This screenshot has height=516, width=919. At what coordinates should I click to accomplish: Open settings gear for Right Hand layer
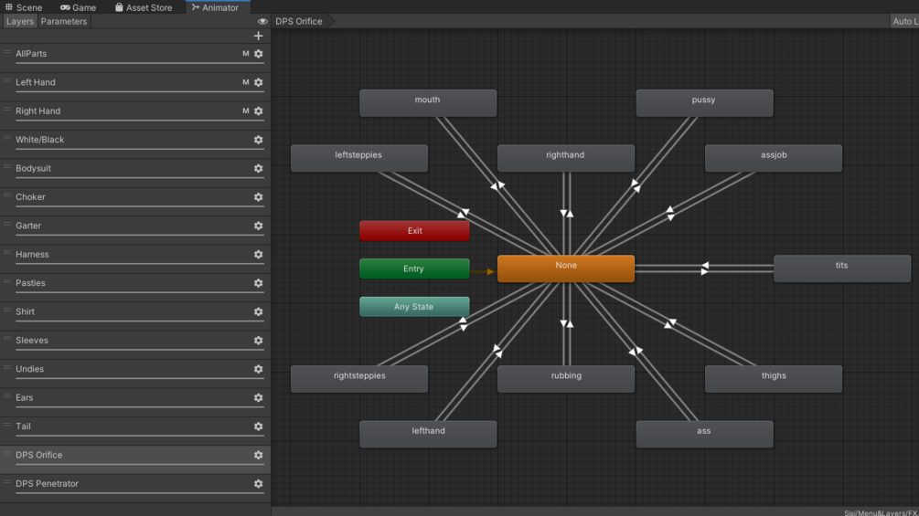(x=259, y=111)
